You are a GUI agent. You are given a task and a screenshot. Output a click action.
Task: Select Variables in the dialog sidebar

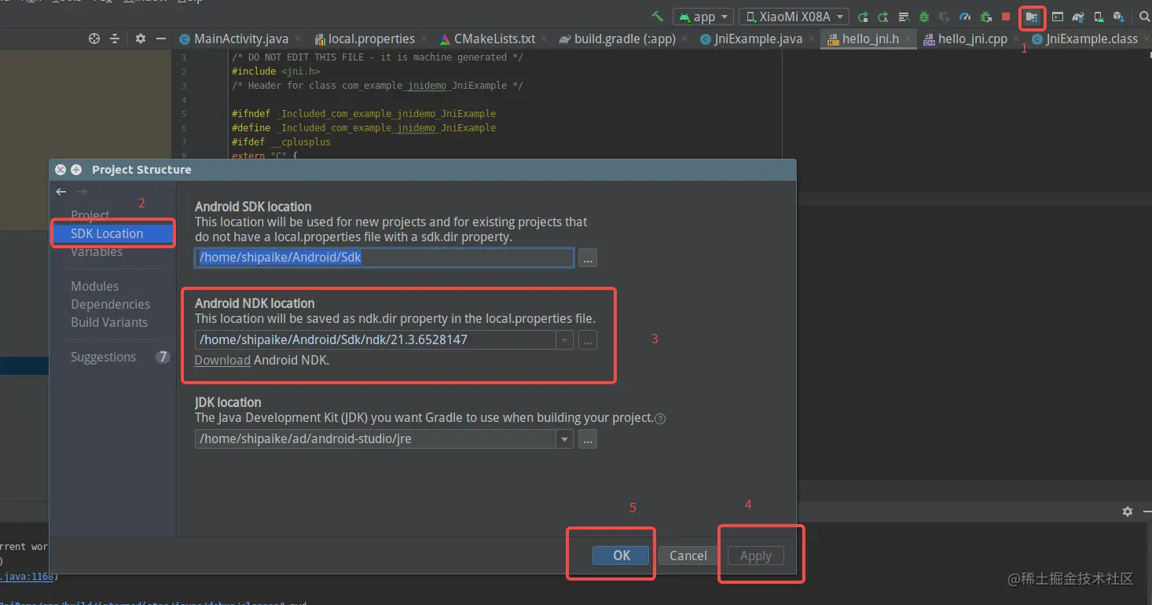(97, 251)
